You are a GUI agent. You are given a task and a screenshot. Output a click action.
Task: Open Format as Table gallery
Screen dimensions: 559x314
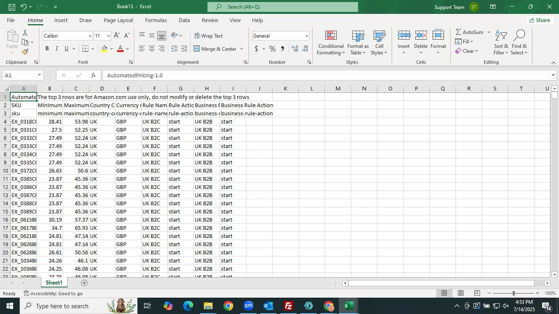click(358, 43)
